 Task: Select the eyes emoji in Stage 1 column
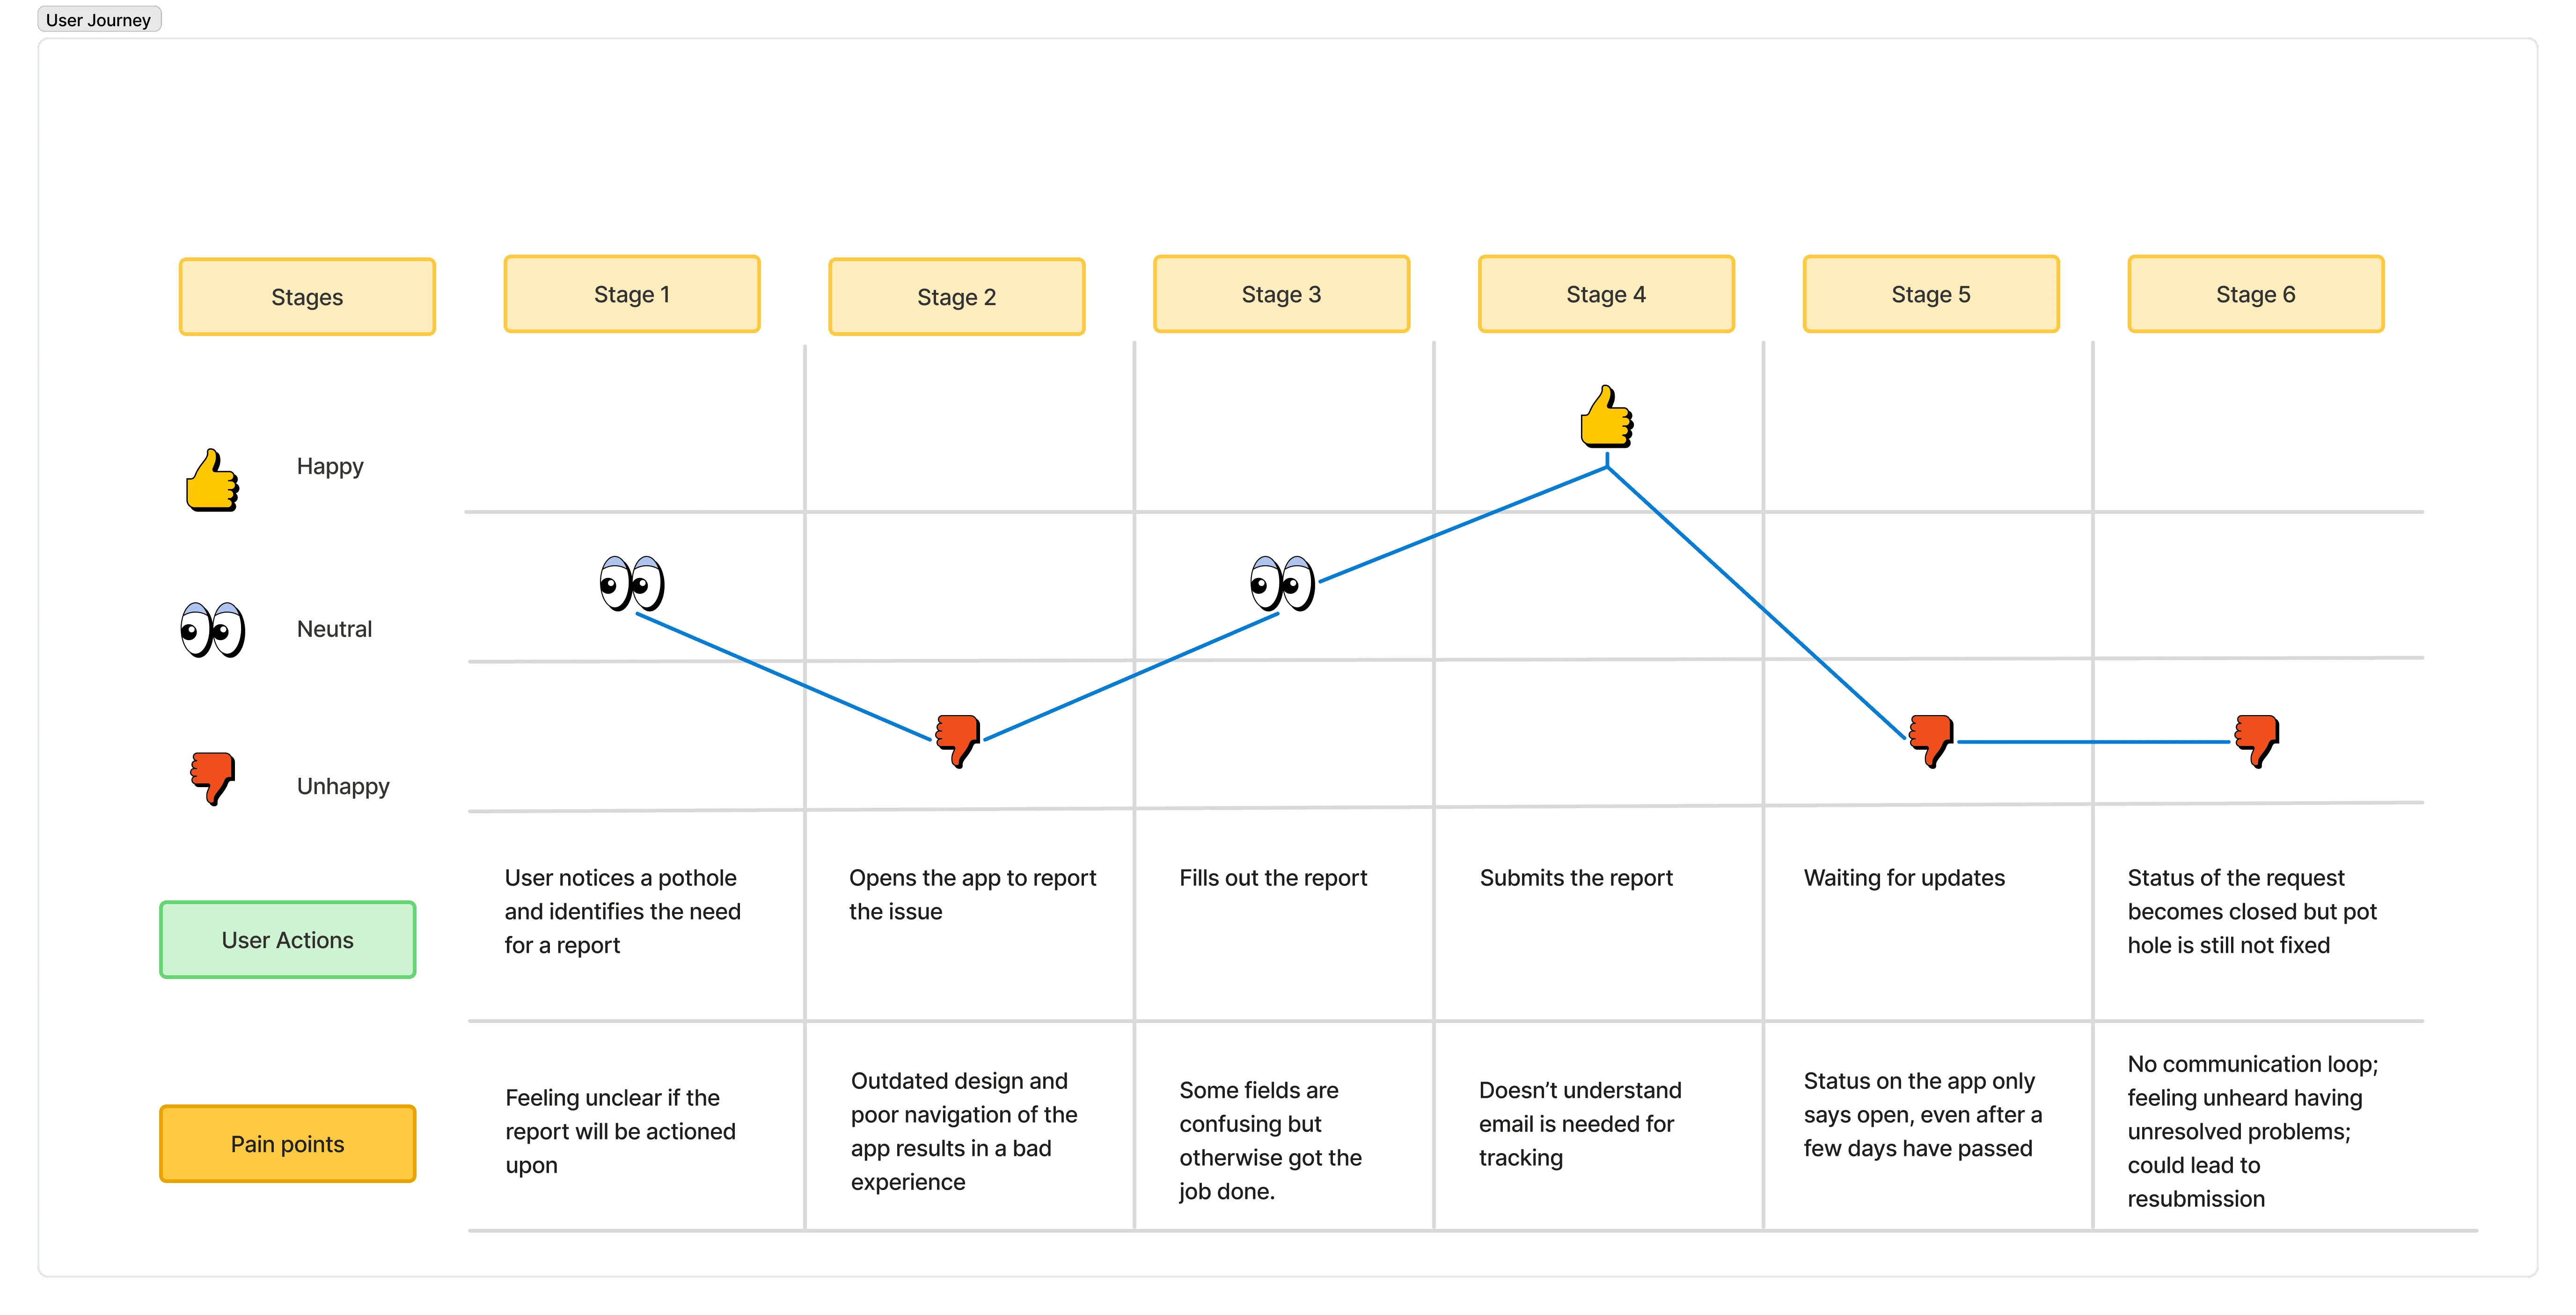632,583
